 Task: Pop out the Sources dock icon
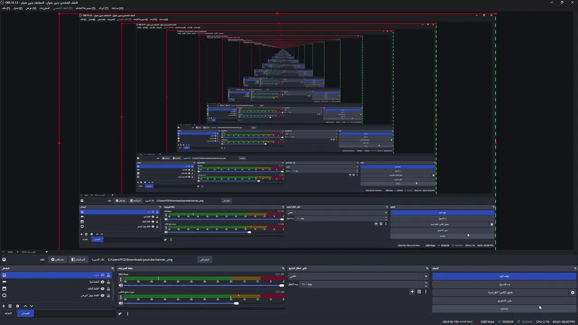coord(112,268)
